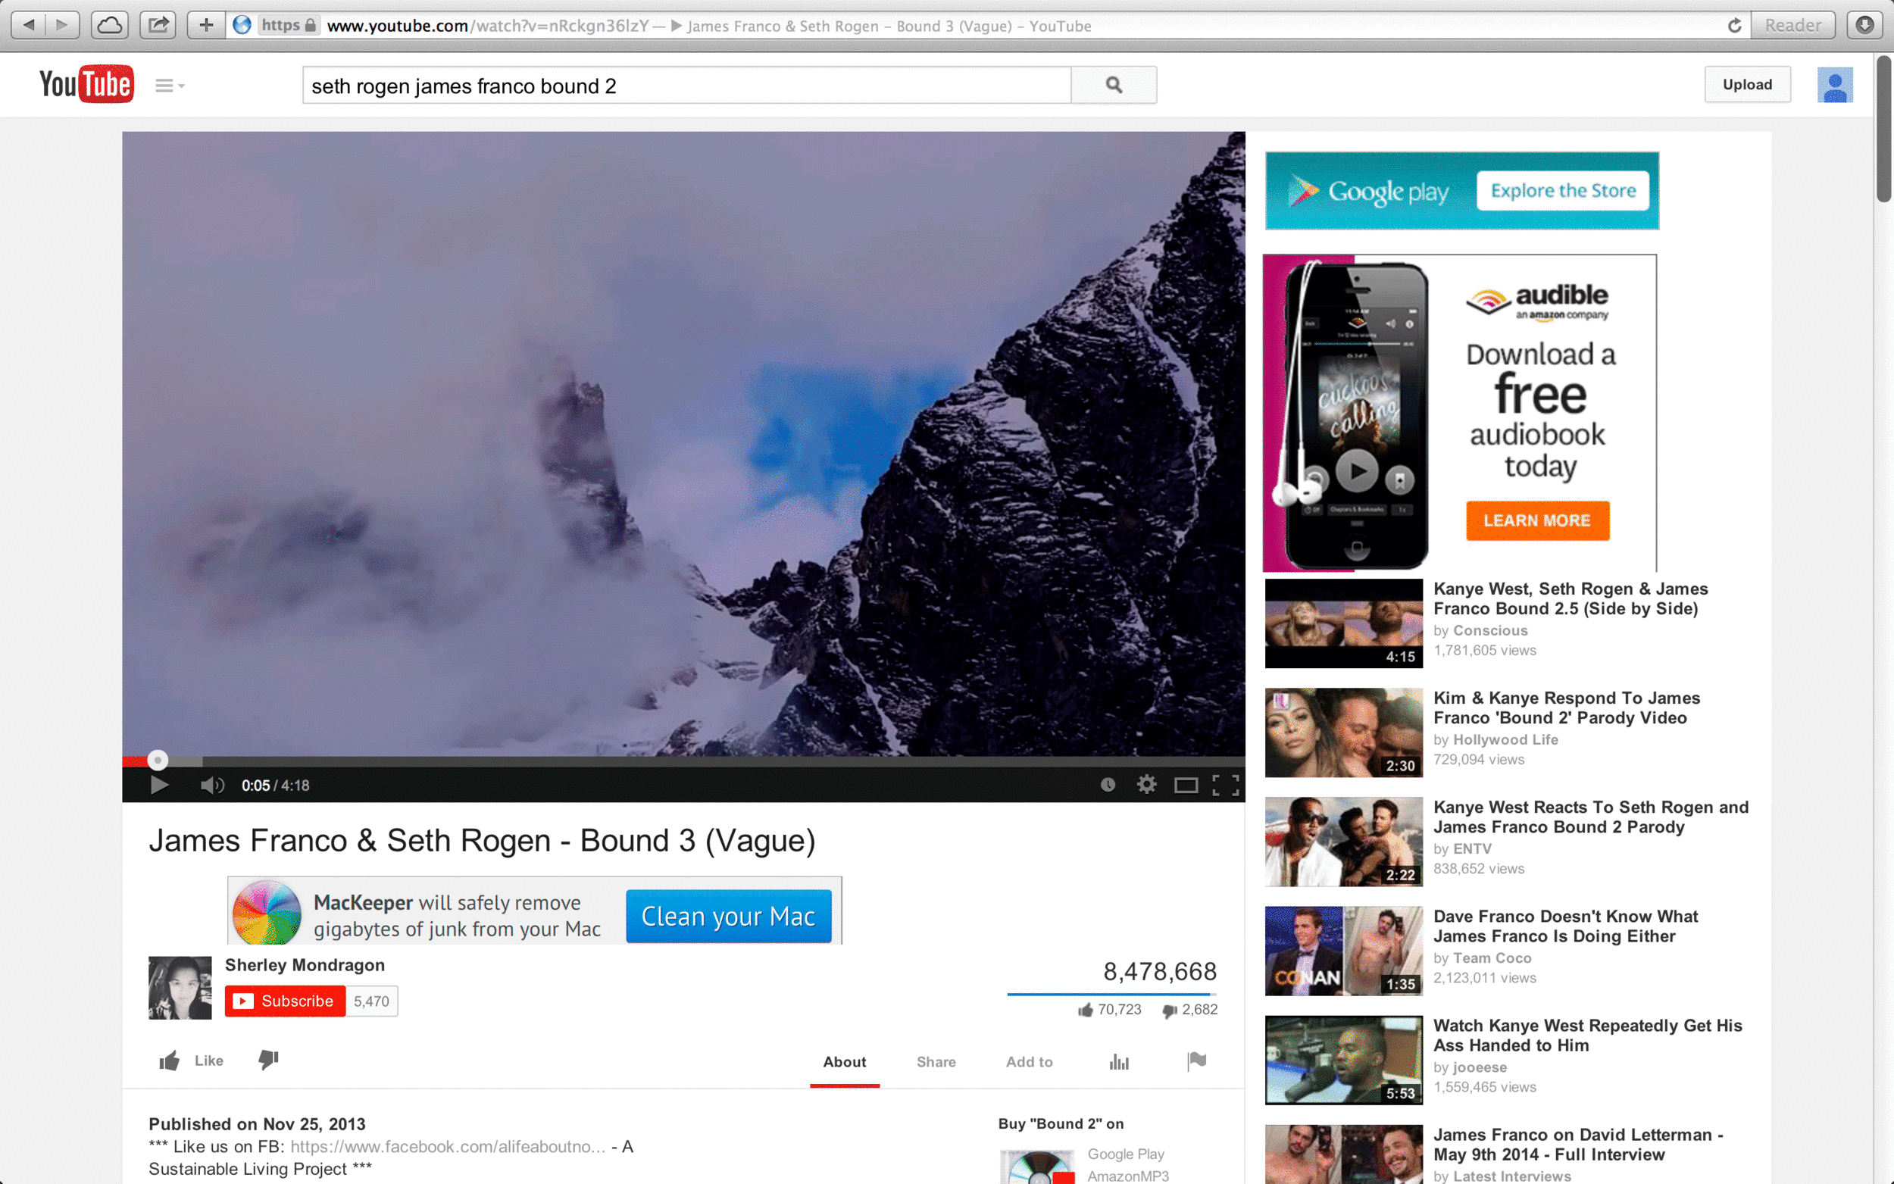Image resolution: width=1894 pixels, height=1184 pixels.
Task: Like the video with thumbs up
Action: point(191,1061)
